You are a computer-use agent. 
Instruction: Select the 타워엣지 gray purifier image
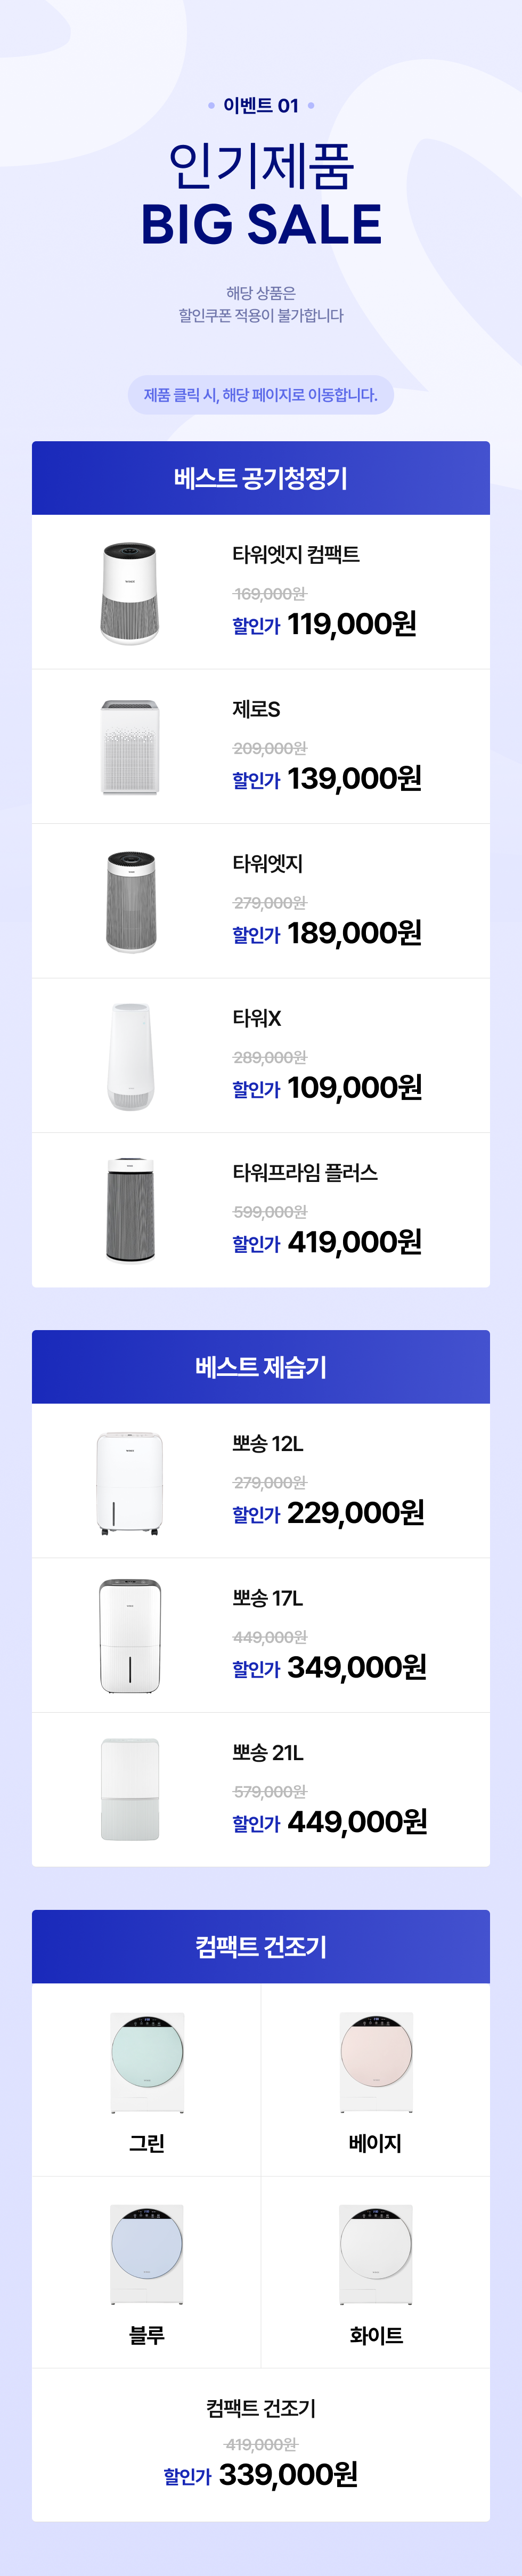[x=131, y=902]
